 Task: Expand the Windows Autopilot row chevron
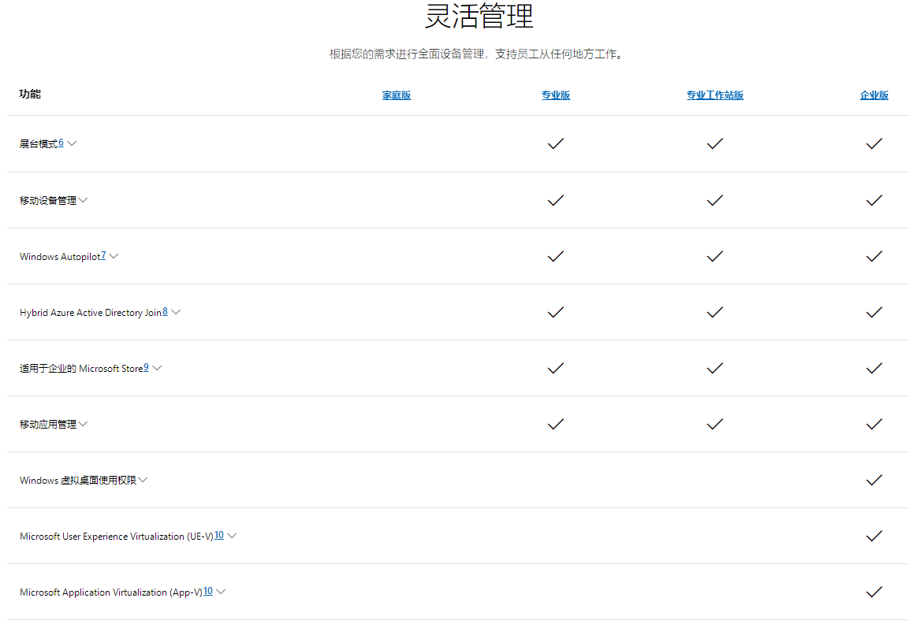114,256
